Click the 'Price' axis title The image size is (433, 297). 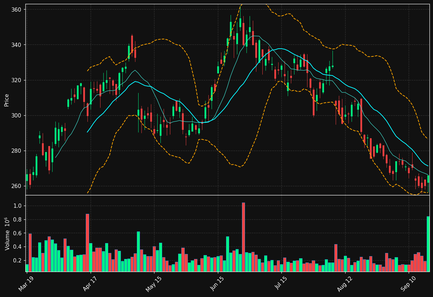[7, 100]
